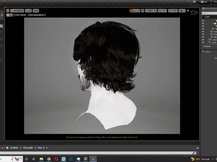The image size is (217, 162).
Task: Select the scale transform tool
Action: (138, 11)
